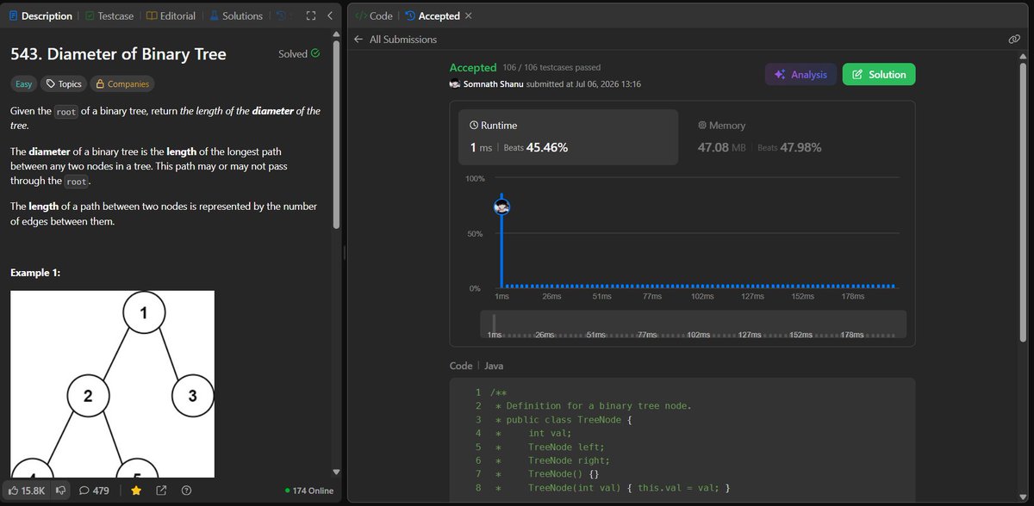Image resolution: width=1034 pixels, height=506 pixels.
Task: Click the '47.08 MB' memory value
Action: point(721,147)
